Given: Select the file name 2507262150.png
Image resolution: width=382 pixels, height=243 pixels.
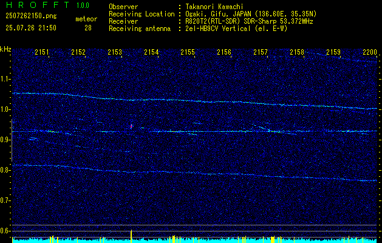Looking at the screenshot, I should [31, 16].
